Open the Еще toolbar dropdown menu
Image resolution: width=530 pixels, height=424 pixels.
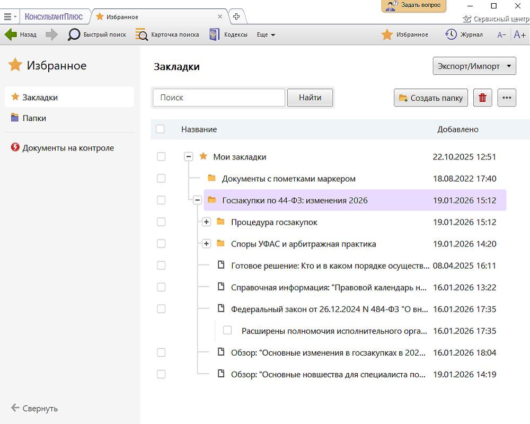click(x=266, y=35)
